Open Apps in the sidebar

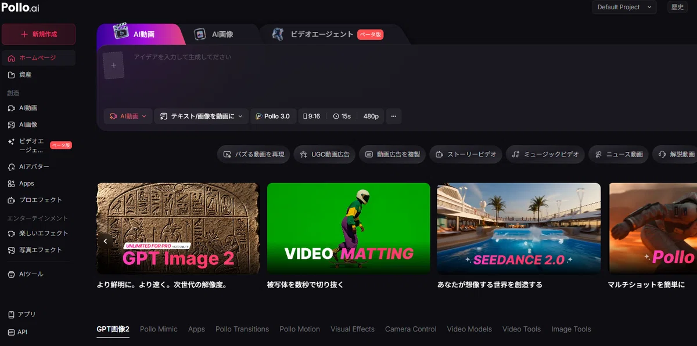tap(38, 183)
